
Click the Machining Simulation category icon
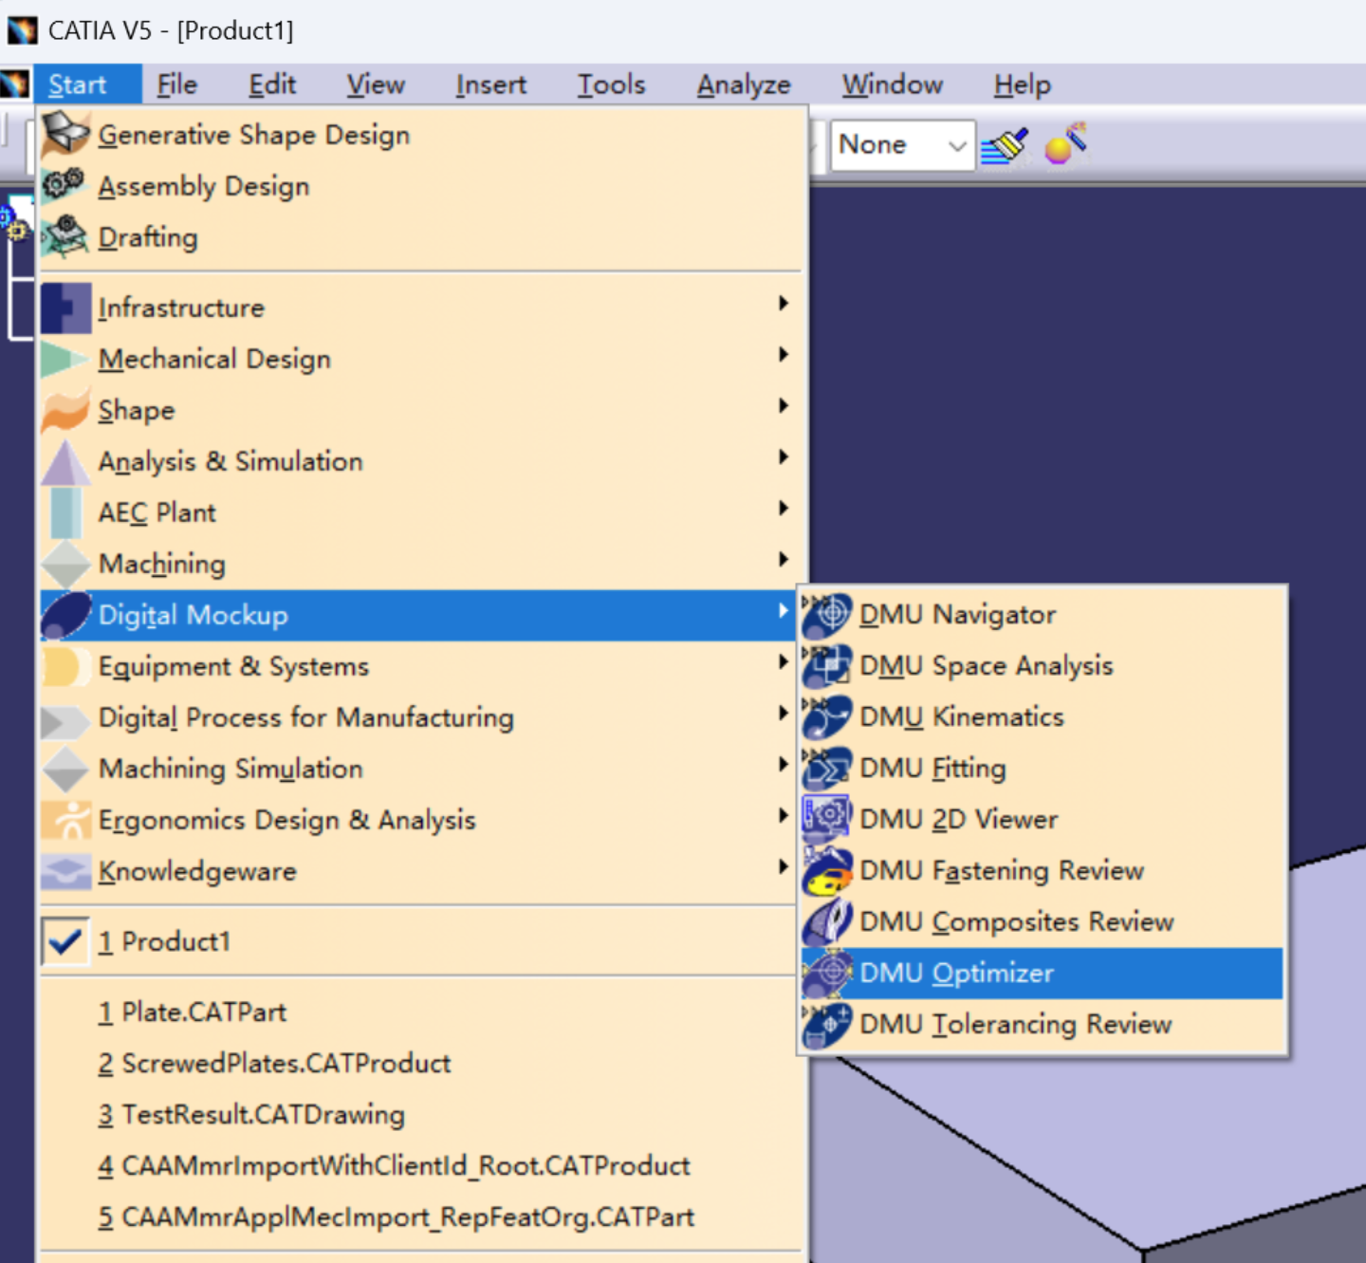(65, 769)
